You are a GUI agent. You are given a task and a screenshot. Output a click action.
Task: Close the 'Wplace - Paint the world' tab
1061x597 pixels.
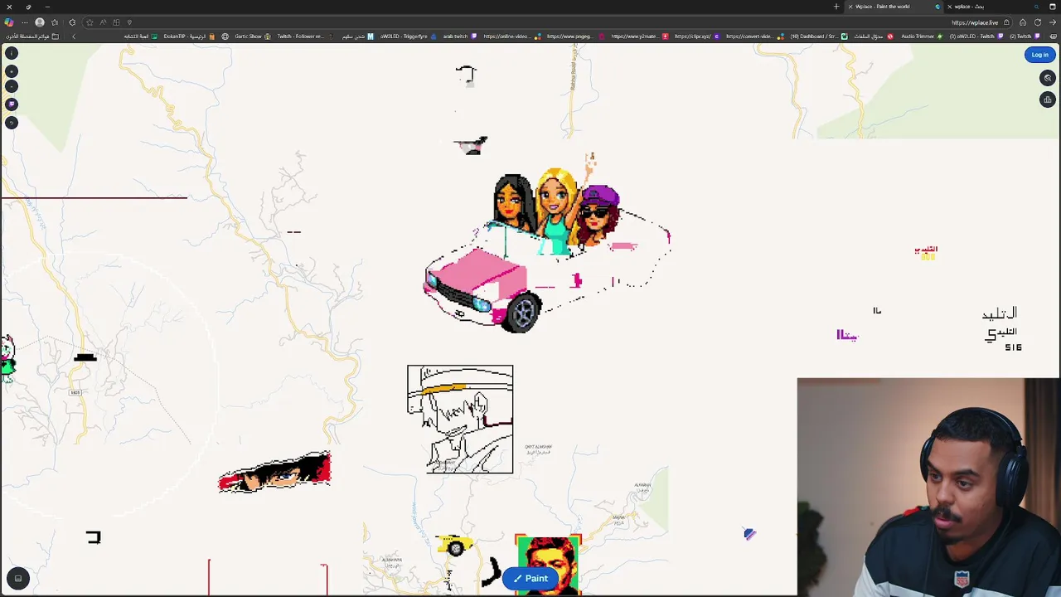tap(850, 7)
